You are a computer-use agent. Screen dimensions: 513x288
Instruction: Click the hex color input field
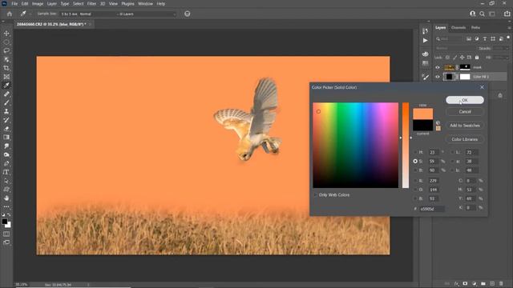[432, 209]
